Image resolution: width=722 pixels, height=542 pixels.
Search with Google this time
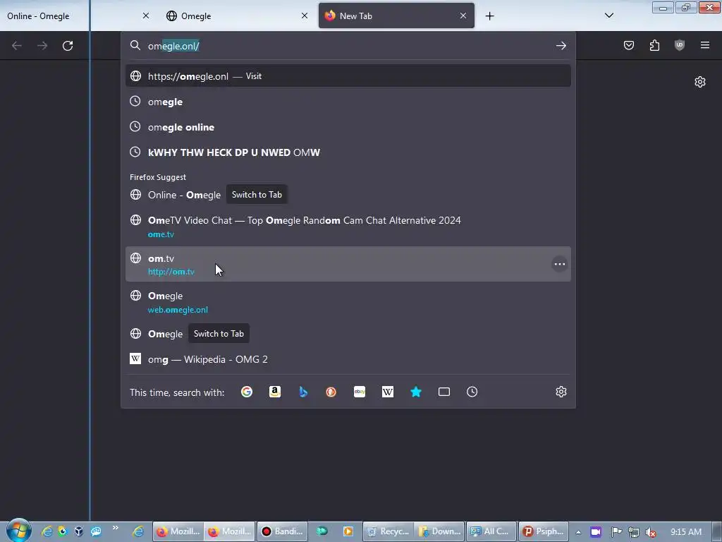[247, 392]
